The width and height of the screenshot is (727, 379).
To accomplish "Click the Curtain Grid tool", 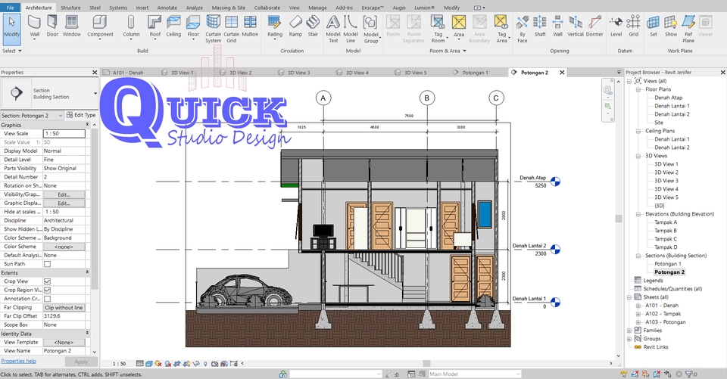I will coord(232,29).
